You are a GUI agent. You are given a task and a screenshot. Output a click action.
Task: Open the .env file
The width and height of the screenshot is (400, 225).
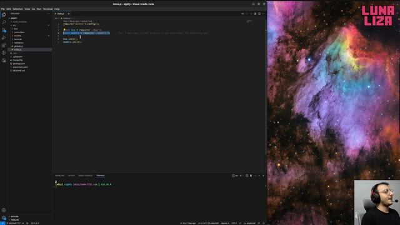coord(15,53)
